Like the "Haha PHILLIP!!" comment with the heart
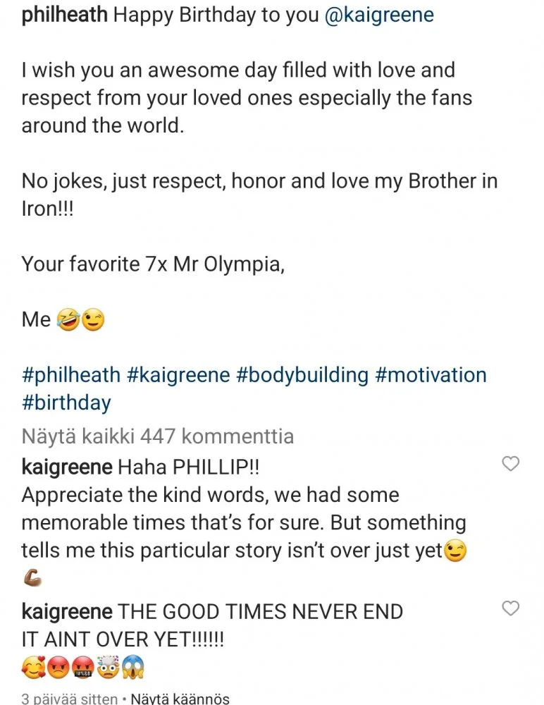Viewport: 544px width, 705px height. [x=509, y=464]
